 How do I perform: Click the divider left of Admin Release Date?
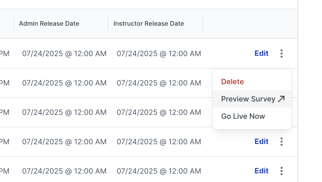[14, 24]
